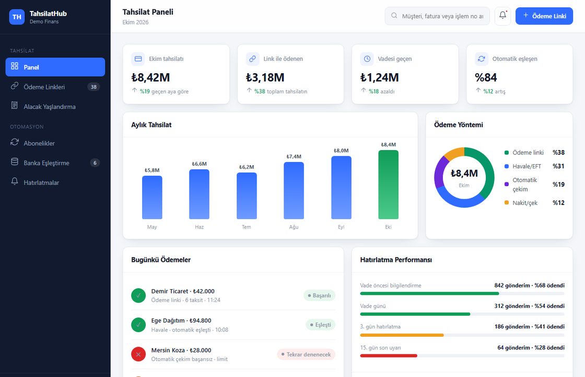The height and width of the screenshot is (377, 585).
Task: Click the Ödeme Linkleri chain icon
Action: click(15, 86)
